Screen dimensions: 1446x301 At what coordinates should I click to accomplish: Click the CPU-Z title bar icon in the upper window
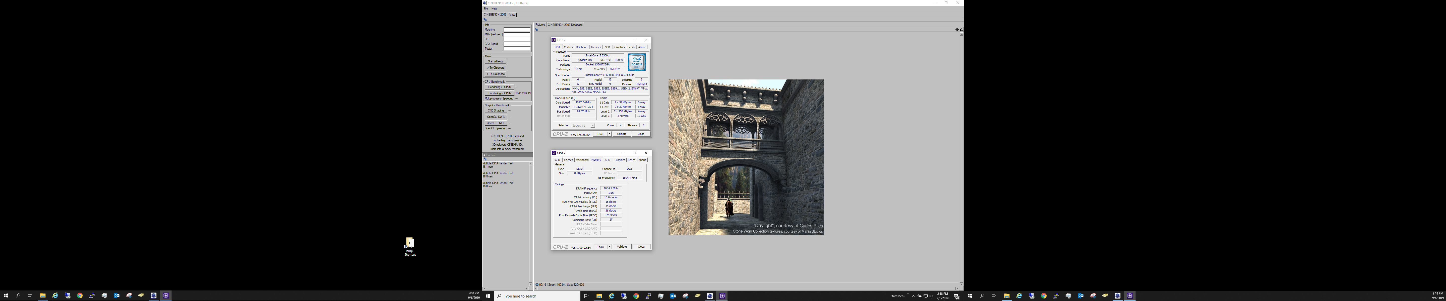[554, 40]
